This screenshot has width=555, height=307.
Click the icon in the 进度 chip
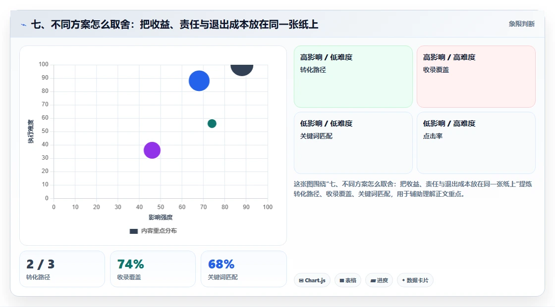point(373,280)
